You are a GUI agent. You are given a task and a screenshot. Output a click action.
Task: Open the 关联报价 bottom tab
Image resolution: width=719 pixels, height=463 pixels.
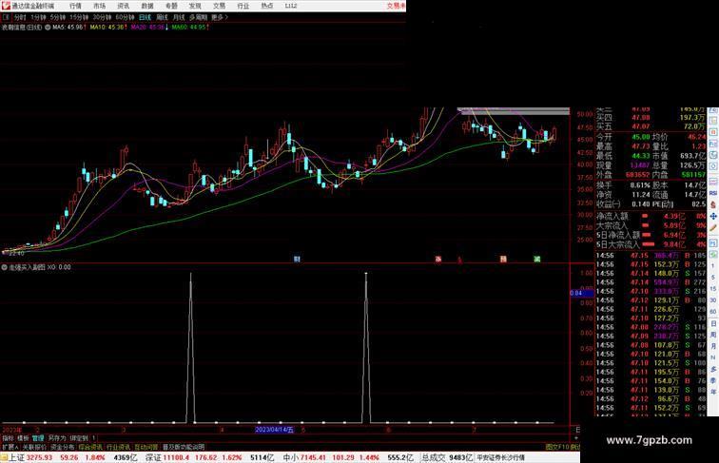34,447
